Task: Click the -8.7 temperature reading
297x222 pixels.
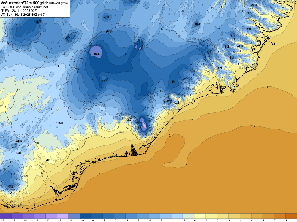Action: coord(67,38)
